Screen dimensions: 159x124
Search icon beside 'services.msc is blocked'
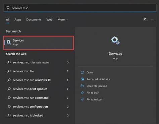tap(9, 115)
